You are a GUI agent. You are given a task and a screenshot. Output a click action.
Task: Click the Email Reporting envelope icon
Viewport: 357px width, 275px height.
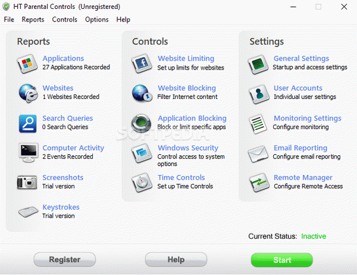[x=258, y=154]
